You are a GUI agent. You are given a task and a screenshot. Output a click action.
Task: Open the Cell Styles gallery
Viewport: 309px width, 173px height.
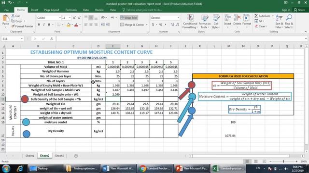tap(216, 22)
